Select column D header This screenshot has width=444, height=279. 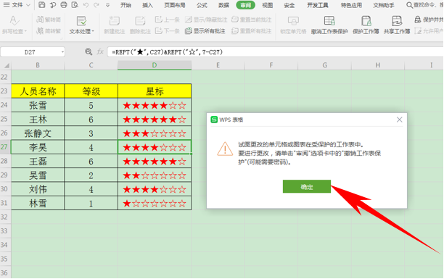155,65
